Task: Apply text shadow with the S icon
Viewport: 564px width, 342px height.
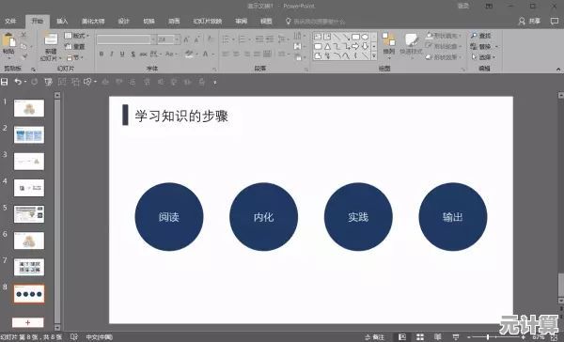Action: pos(133,54)
